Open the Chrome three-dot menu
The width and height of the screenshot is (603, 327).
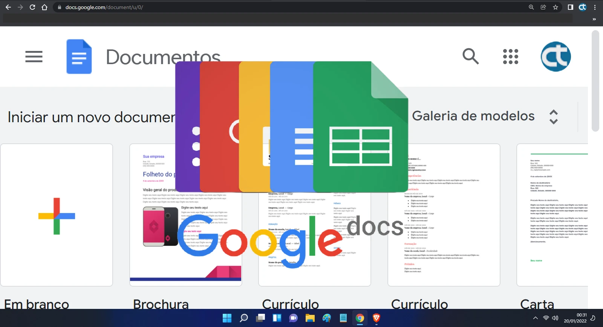(595, 7)
